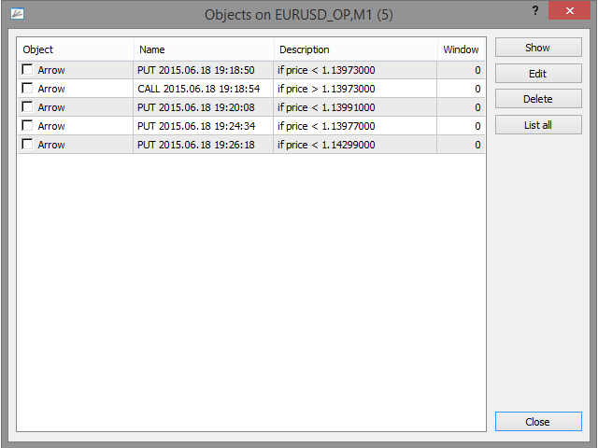Select name PUT 2015.06.18 19:26:18

(196, 145)
